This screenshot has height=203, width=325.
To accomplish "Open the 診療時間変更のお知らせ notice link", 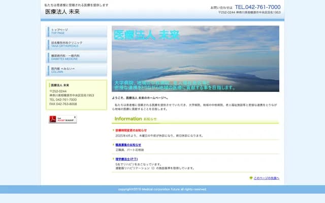I will click(131, 130).
